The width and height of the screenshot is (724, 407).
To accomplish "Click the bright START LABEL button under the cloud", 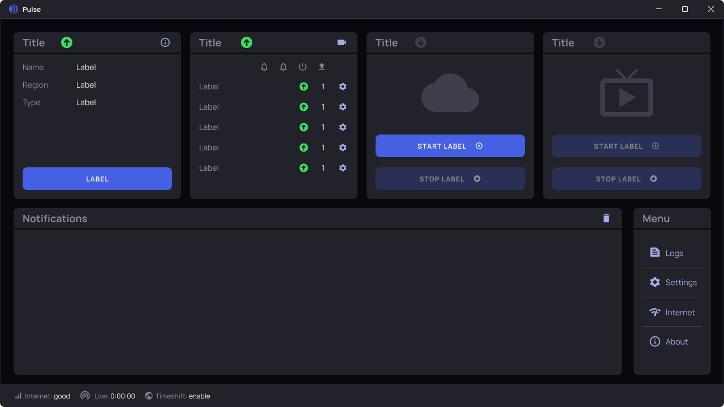I will (x=450, y=146).
